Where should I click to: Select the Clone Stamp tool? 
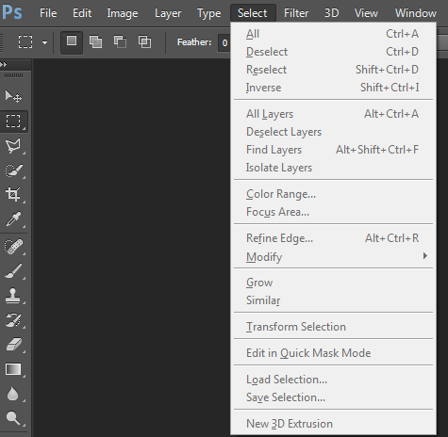[13, 296]
